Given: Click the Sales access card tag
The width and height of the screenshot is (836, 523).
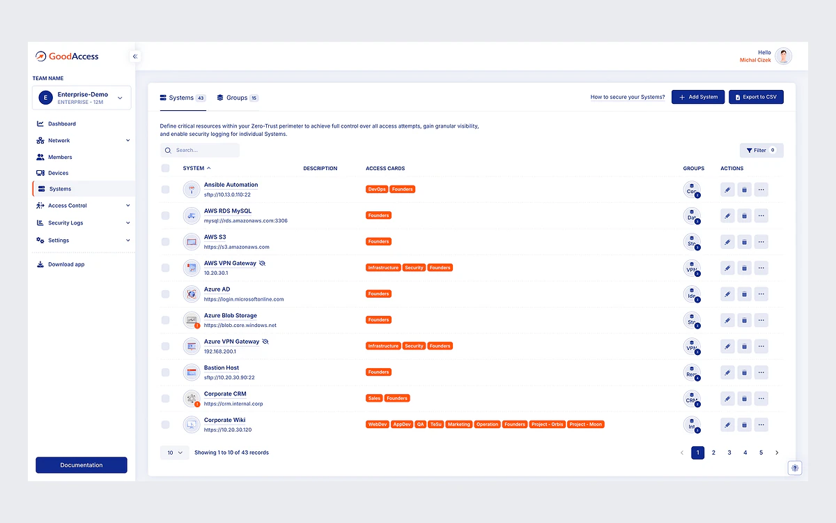Looking at the screenshot, I should (x=374, y=398).
